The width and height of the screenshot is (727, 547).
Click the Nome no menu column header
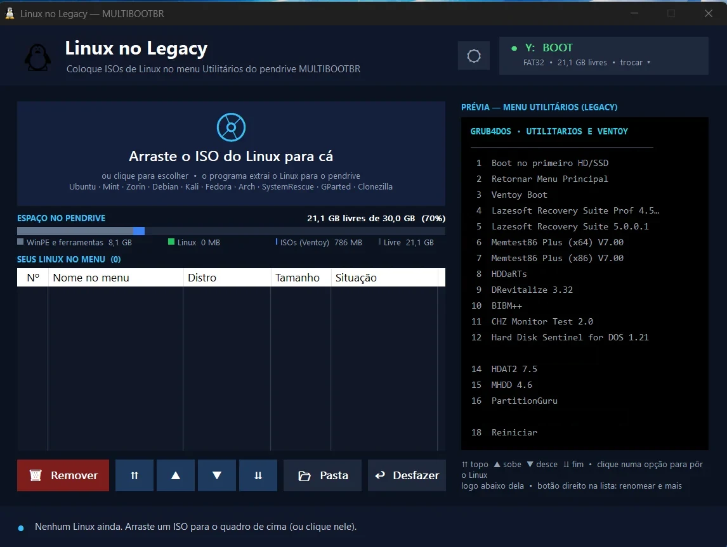[x=116, y=278]
